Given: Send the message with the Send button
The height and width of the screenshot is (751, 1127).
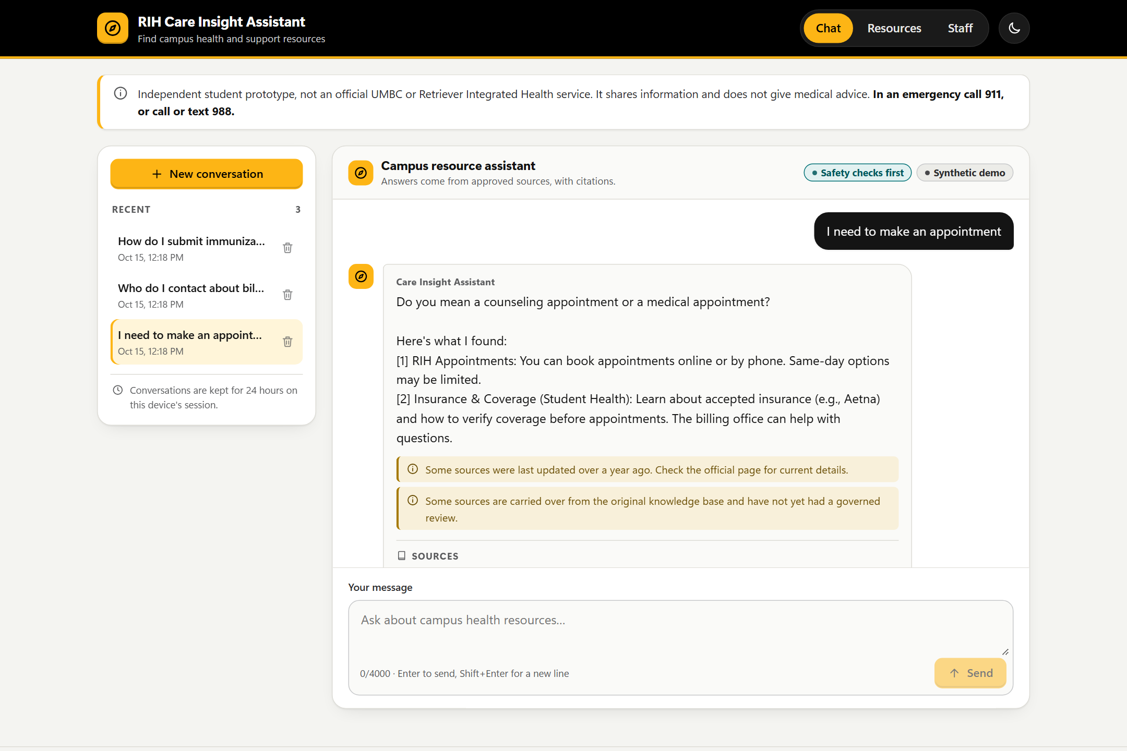Looking at the screenshot, I should pyautogui.click(x=970, y=673).
